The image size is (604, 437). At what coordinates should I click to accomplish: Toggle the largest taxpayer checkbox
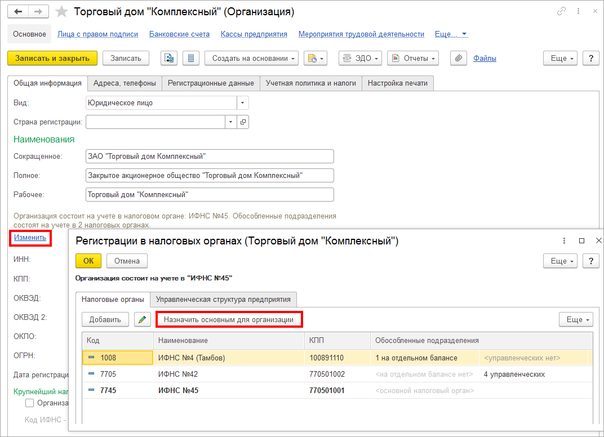pyautogui.click(x=30, y=403)
